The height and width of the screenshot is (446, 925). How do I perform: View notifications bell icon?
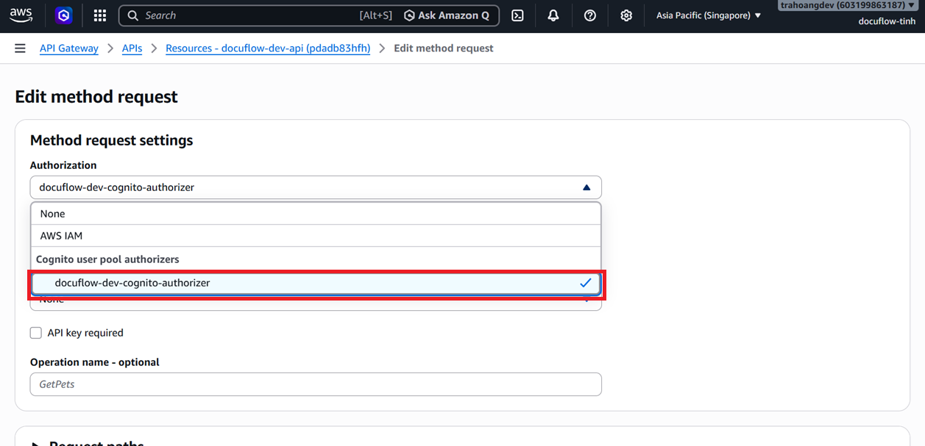[553, 15]
